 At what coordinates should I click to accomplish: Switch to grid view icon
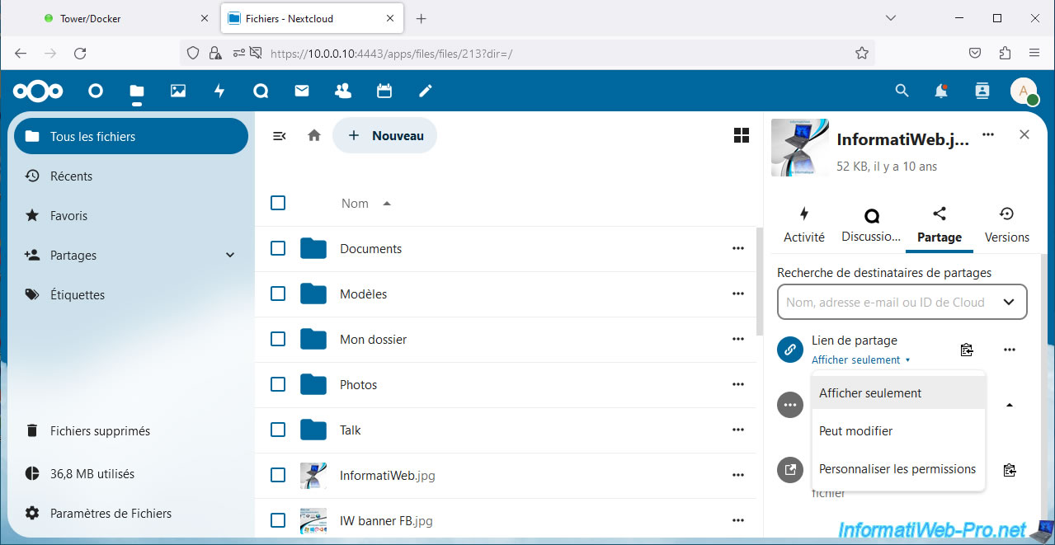(x=741, y=136)
